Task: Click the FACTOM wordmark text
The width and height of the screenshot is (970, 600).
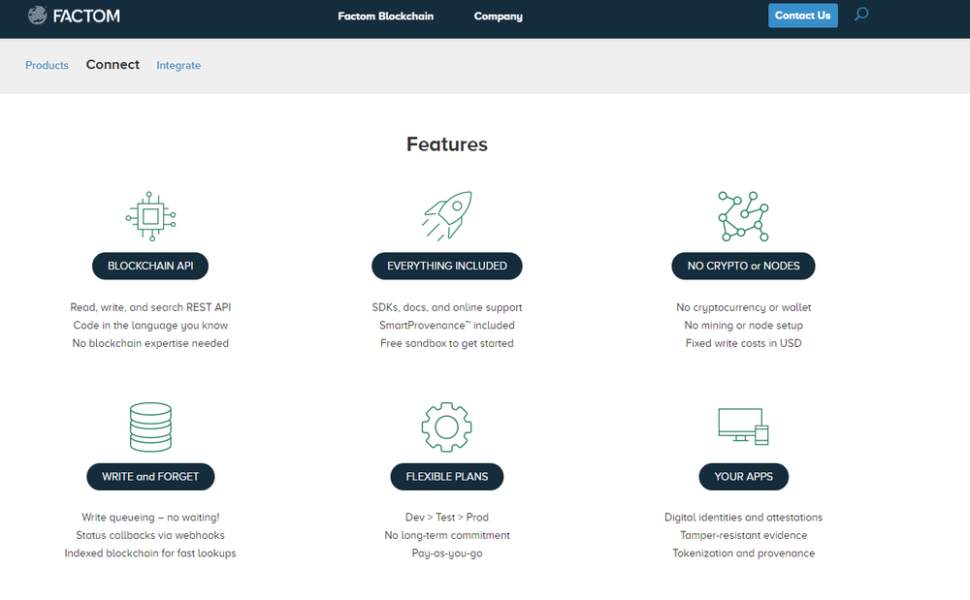Action: (x=86, y=16)
